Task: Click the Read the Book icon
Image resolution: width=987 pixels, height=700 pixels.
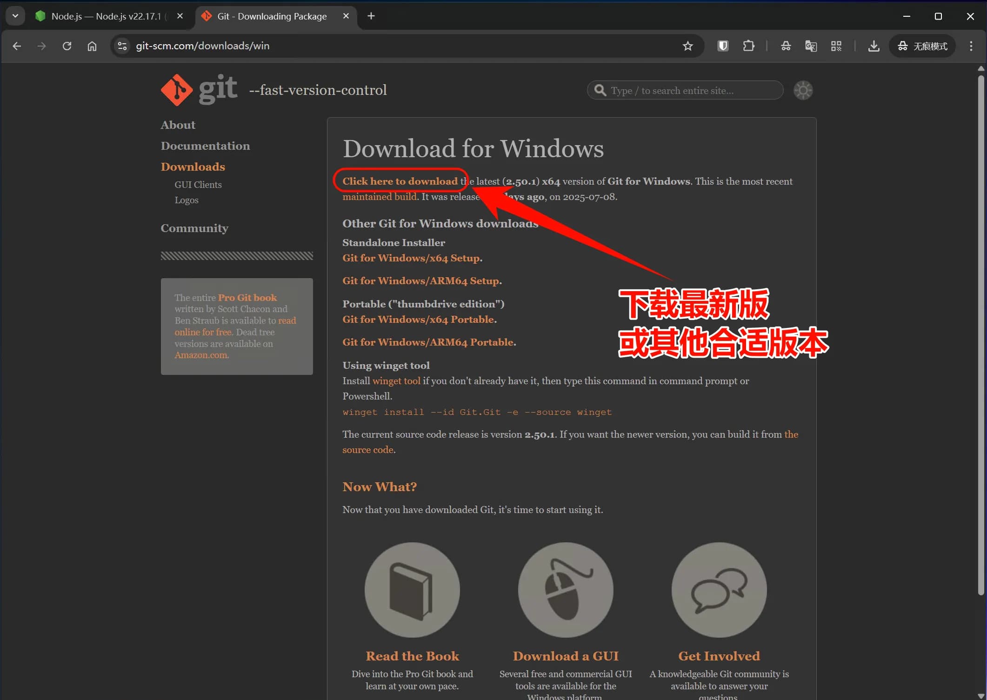Action: [412, 590]
